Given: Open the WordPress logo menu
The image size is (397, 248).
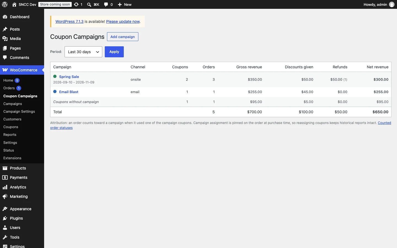Looking at the screenshot, I should pos(5,4).
